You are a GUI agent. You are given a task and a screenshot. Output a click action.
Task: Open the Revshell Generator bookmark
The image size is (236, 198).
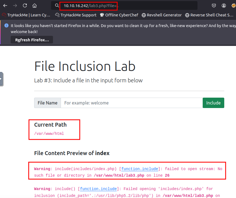161,15
